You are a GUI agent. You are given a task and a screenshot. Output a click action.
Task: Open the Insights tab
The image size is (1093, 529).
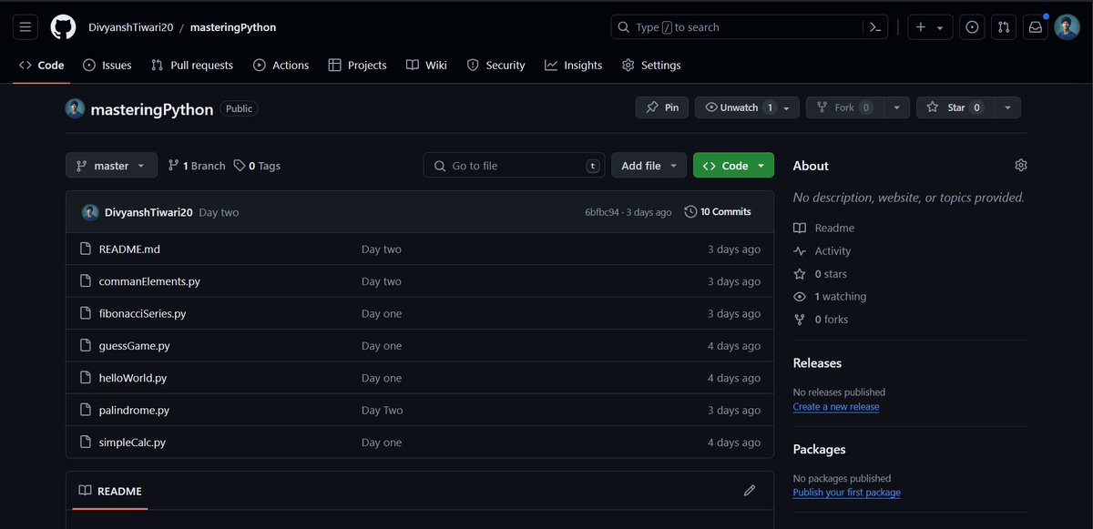[x=574, y=66]
